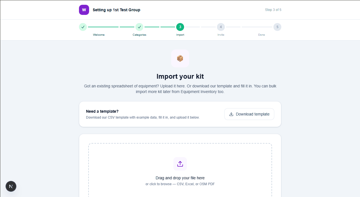The height and width of the screenshot is (197, 360).
Task: Click the package box icon above the heading
Action: coord(180,58)
